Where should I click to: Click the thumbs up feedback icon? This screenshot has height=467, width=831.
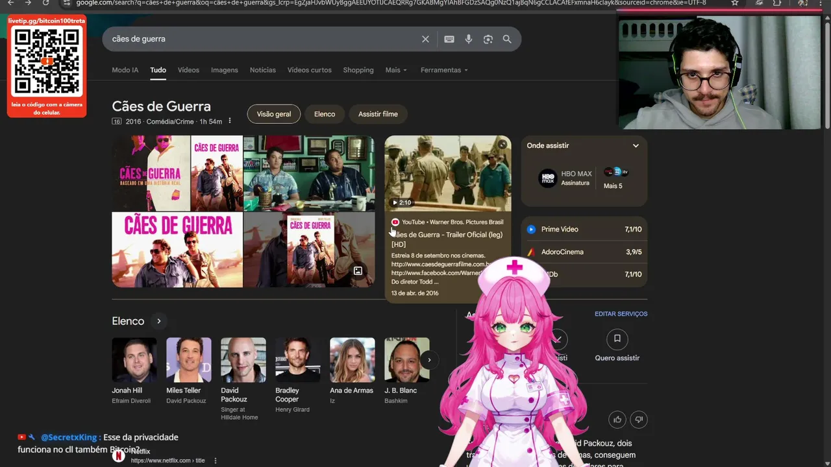pyautogui.click(x=617, y=420)
